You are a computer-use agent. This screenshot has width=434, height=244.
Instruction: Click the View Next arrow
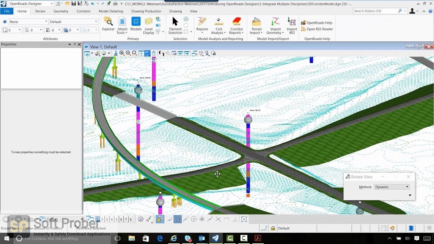click(x=186, y=53)
